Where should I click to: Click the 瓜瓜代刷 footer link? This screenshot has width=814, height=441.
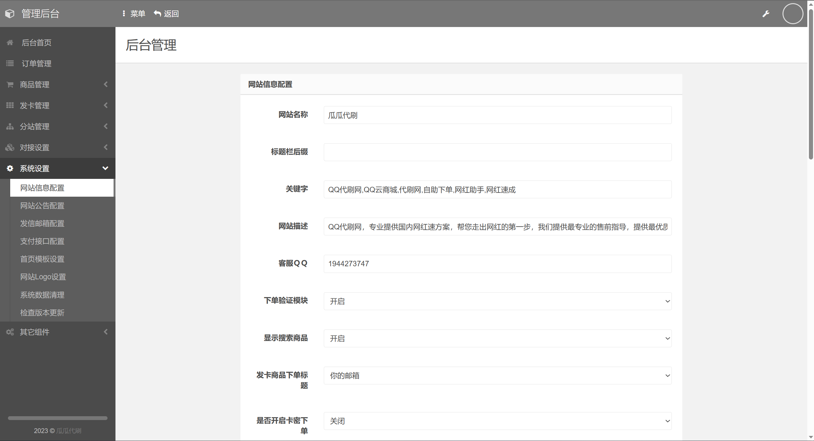click(69, 431)
